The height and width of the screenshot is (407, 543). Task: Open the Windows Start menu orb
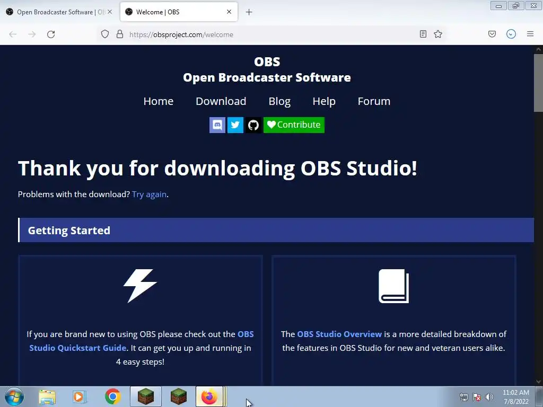[14, 396]
